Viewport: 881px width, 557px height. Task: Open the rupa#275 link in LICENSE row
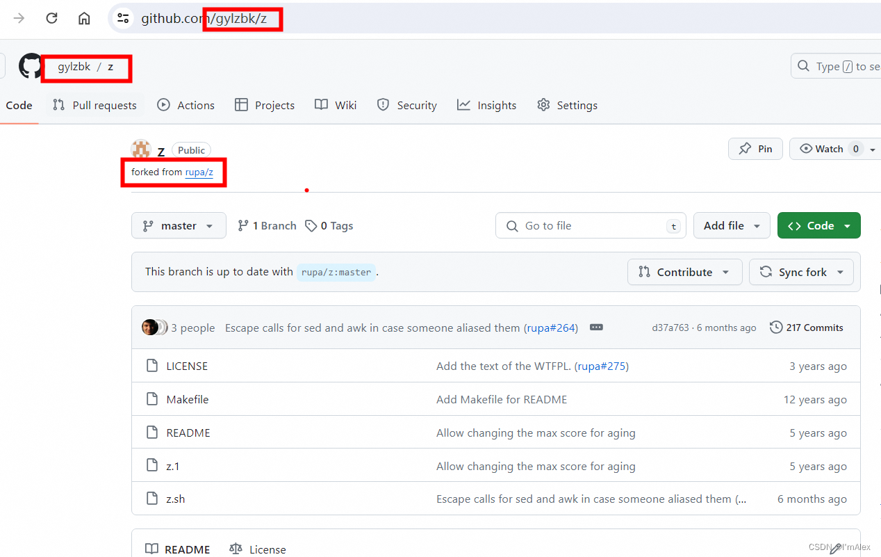click(603, 366)
